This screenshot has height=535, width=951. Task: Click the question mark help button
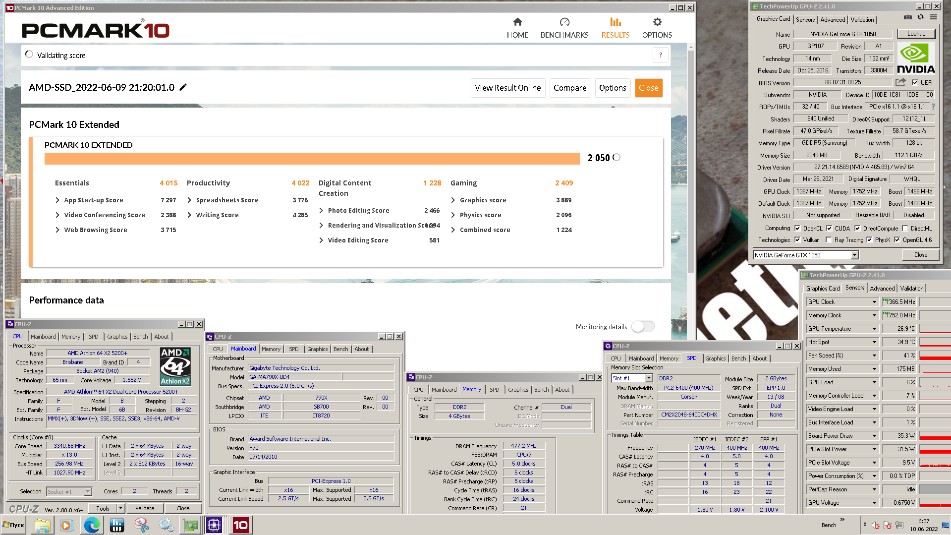pos(660,55)
